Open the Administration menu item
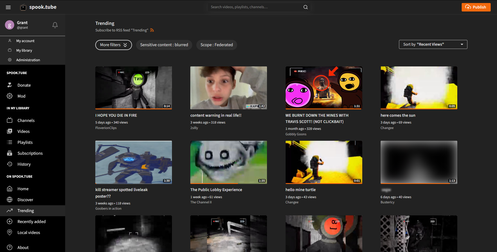Image resolution: width=497 pixels, height=252 pixels. (28, 60)
